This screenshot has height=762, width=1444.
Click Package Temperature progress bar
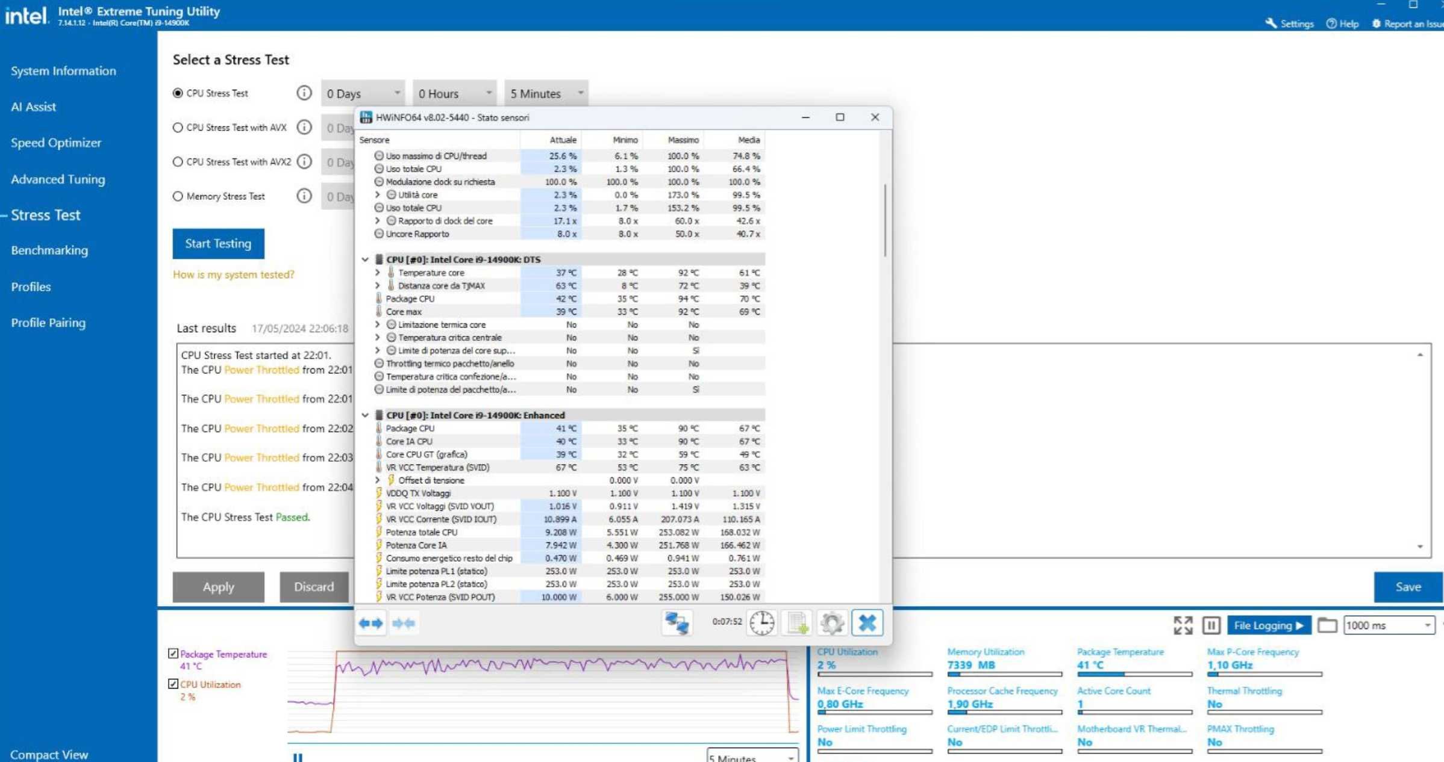click(x=1134, y=674)
